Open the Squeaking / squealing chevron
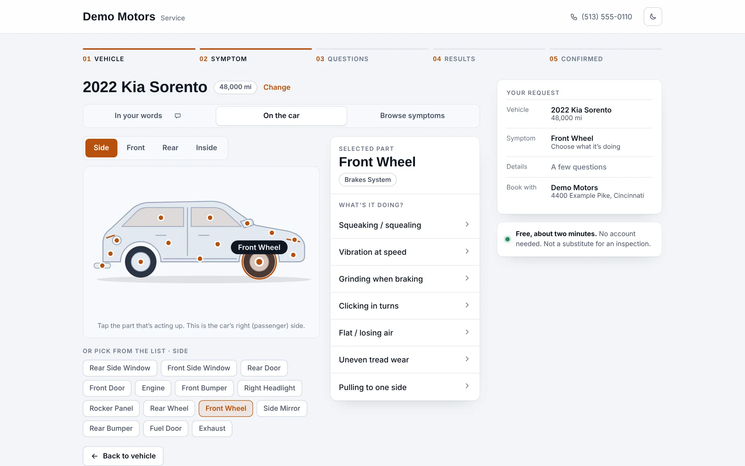 click(x=467, y=224)
